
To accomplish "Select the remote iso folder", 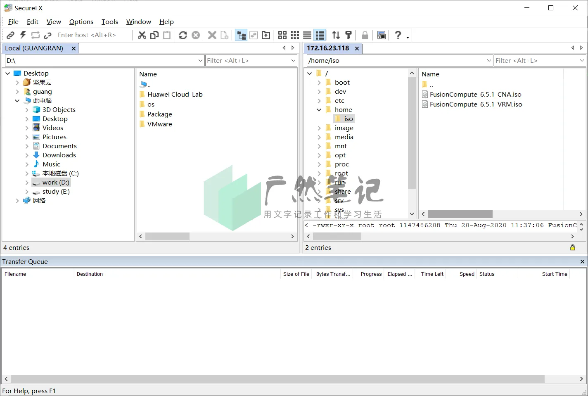I will click(349, 119).
